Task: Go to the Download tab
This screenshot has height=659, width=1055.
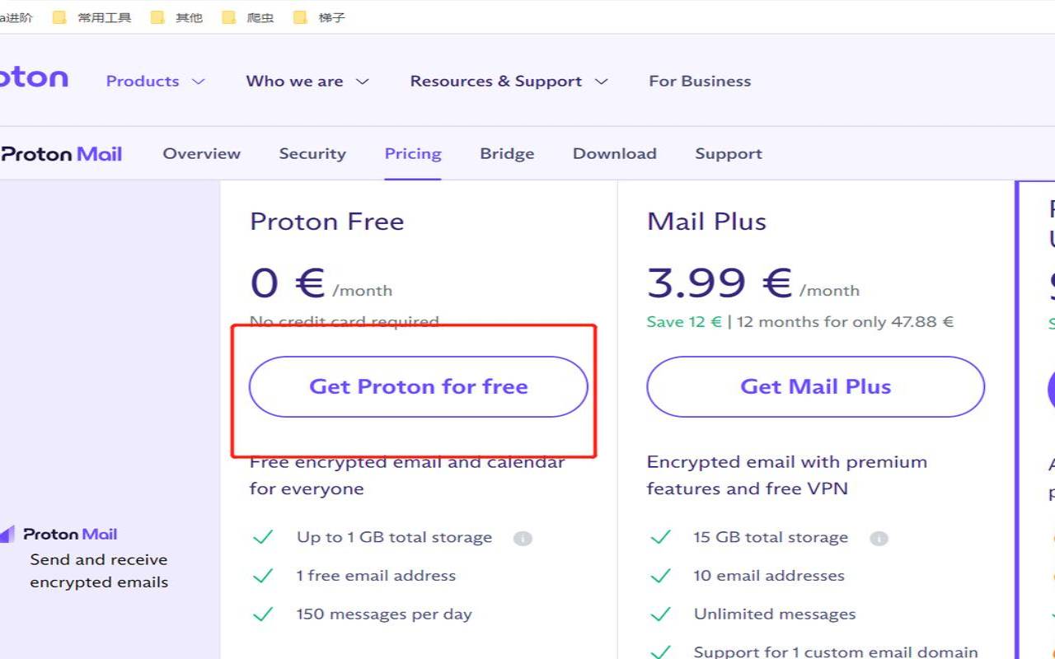Action: coord(614,154)
